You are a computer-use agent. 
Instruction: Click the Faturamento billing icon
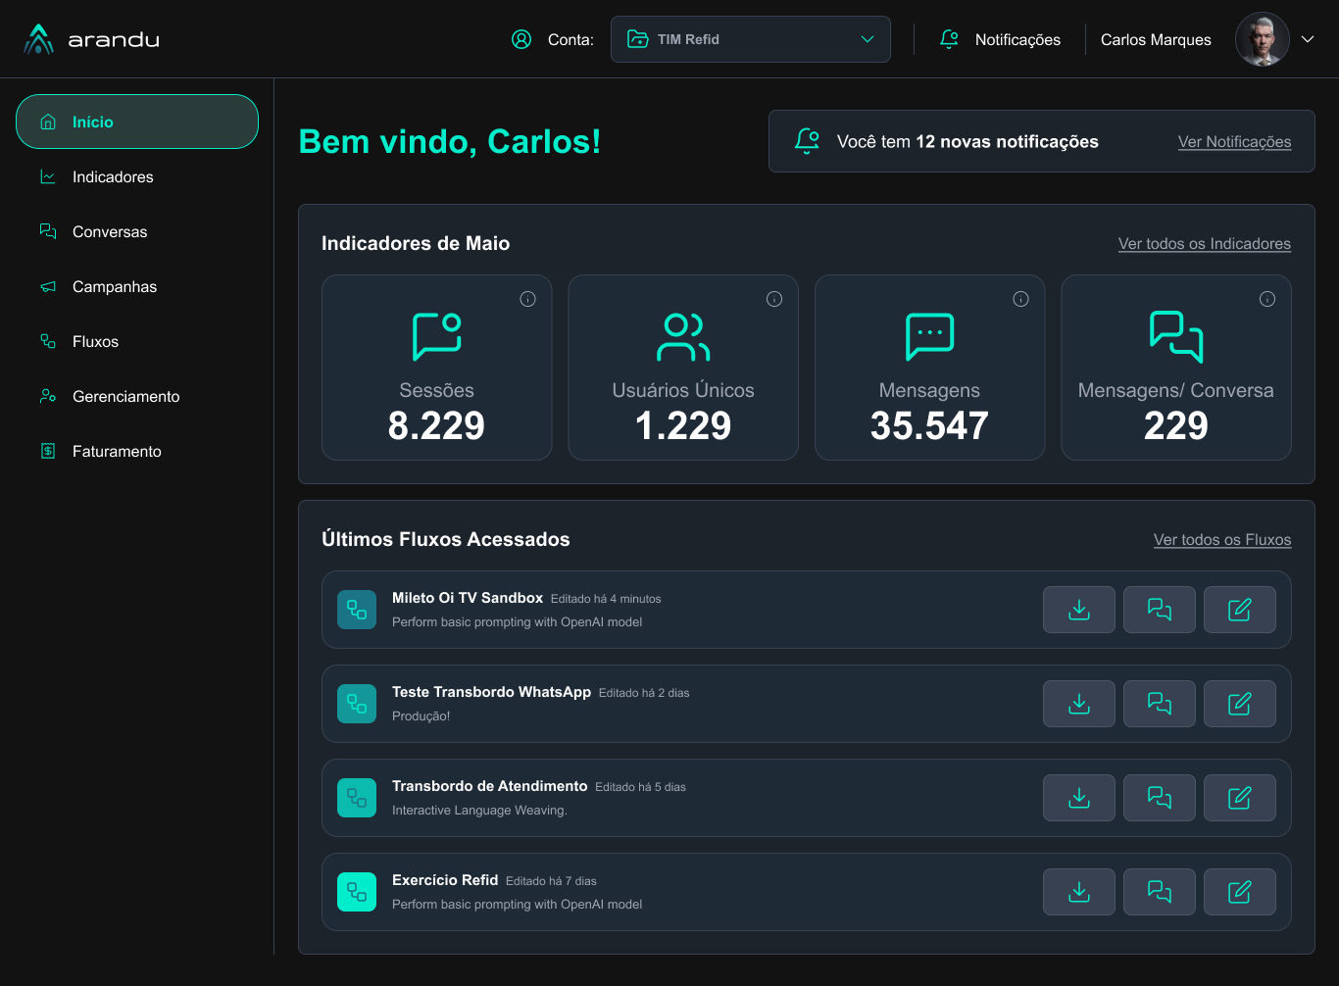(x=47, y=451)
